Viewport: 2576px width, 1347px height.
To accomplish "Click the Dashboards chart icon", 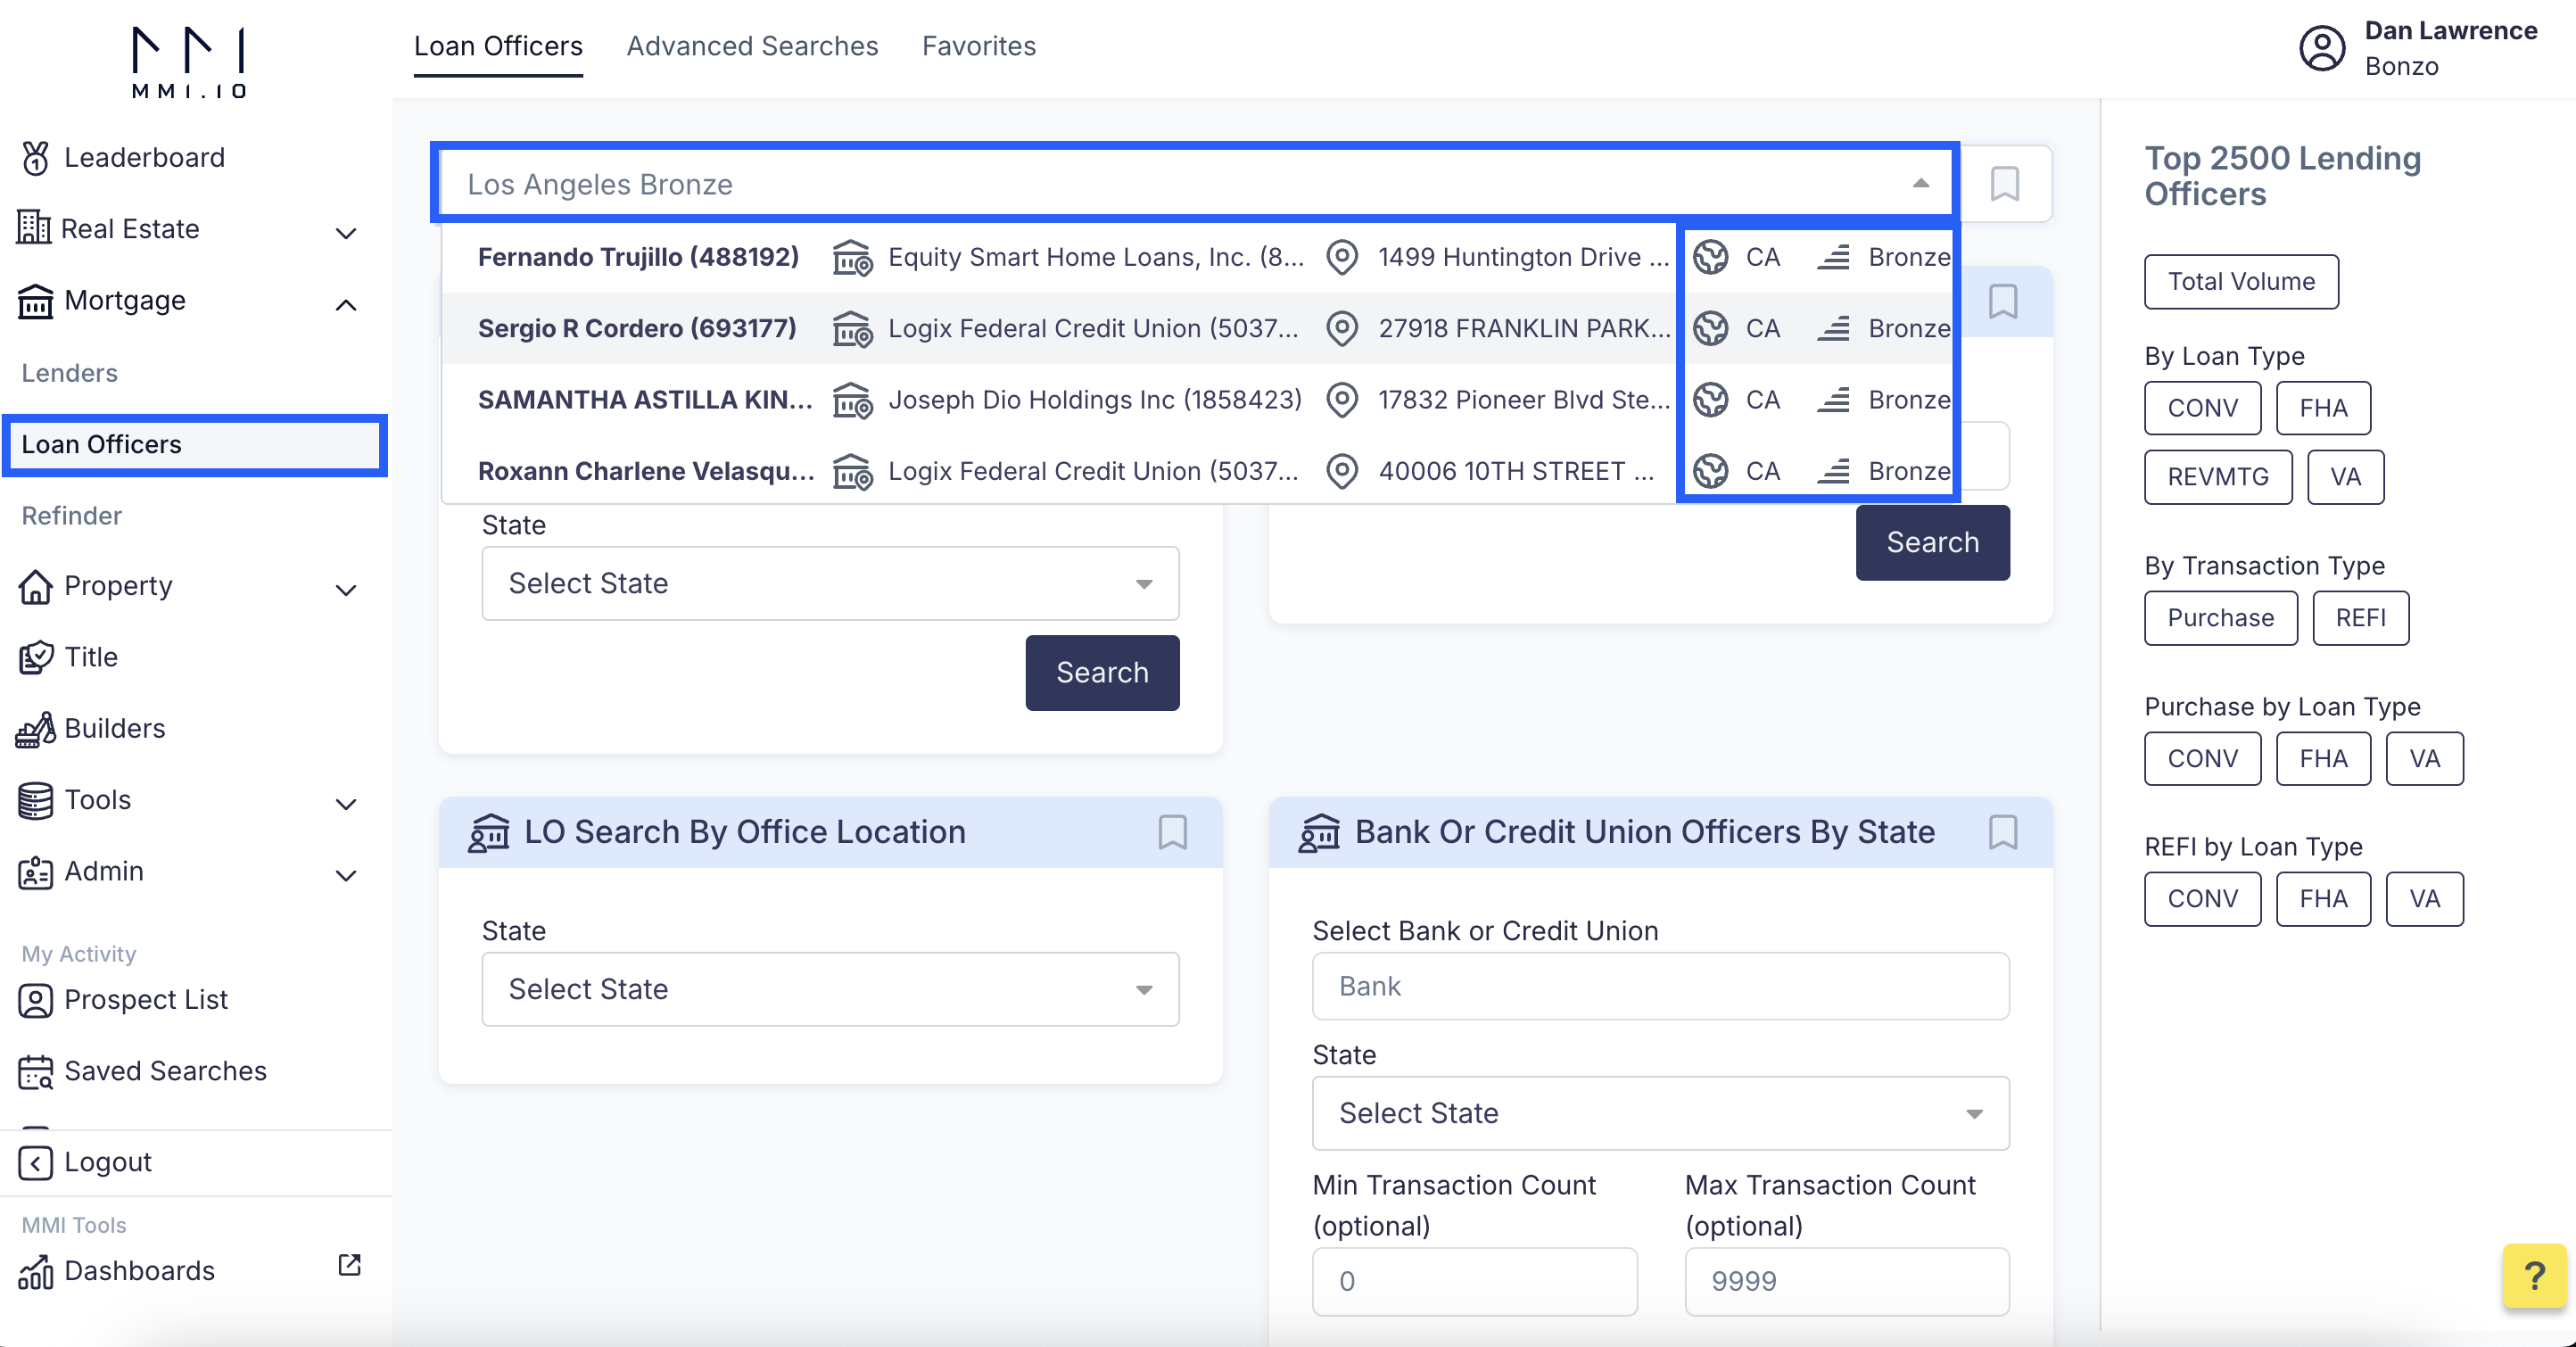I will coord(35,1272).
